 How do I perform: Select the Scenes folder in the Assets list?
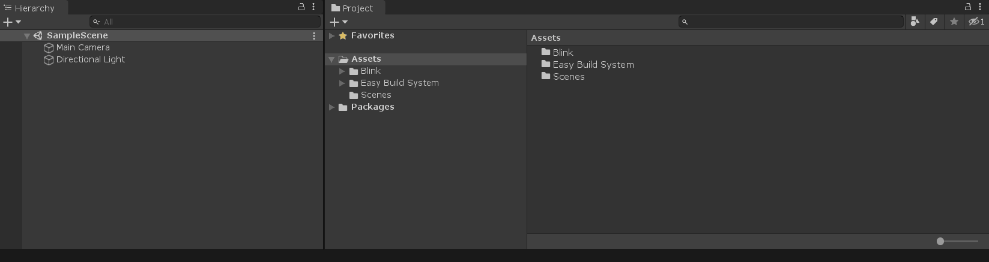coord(568,77)
